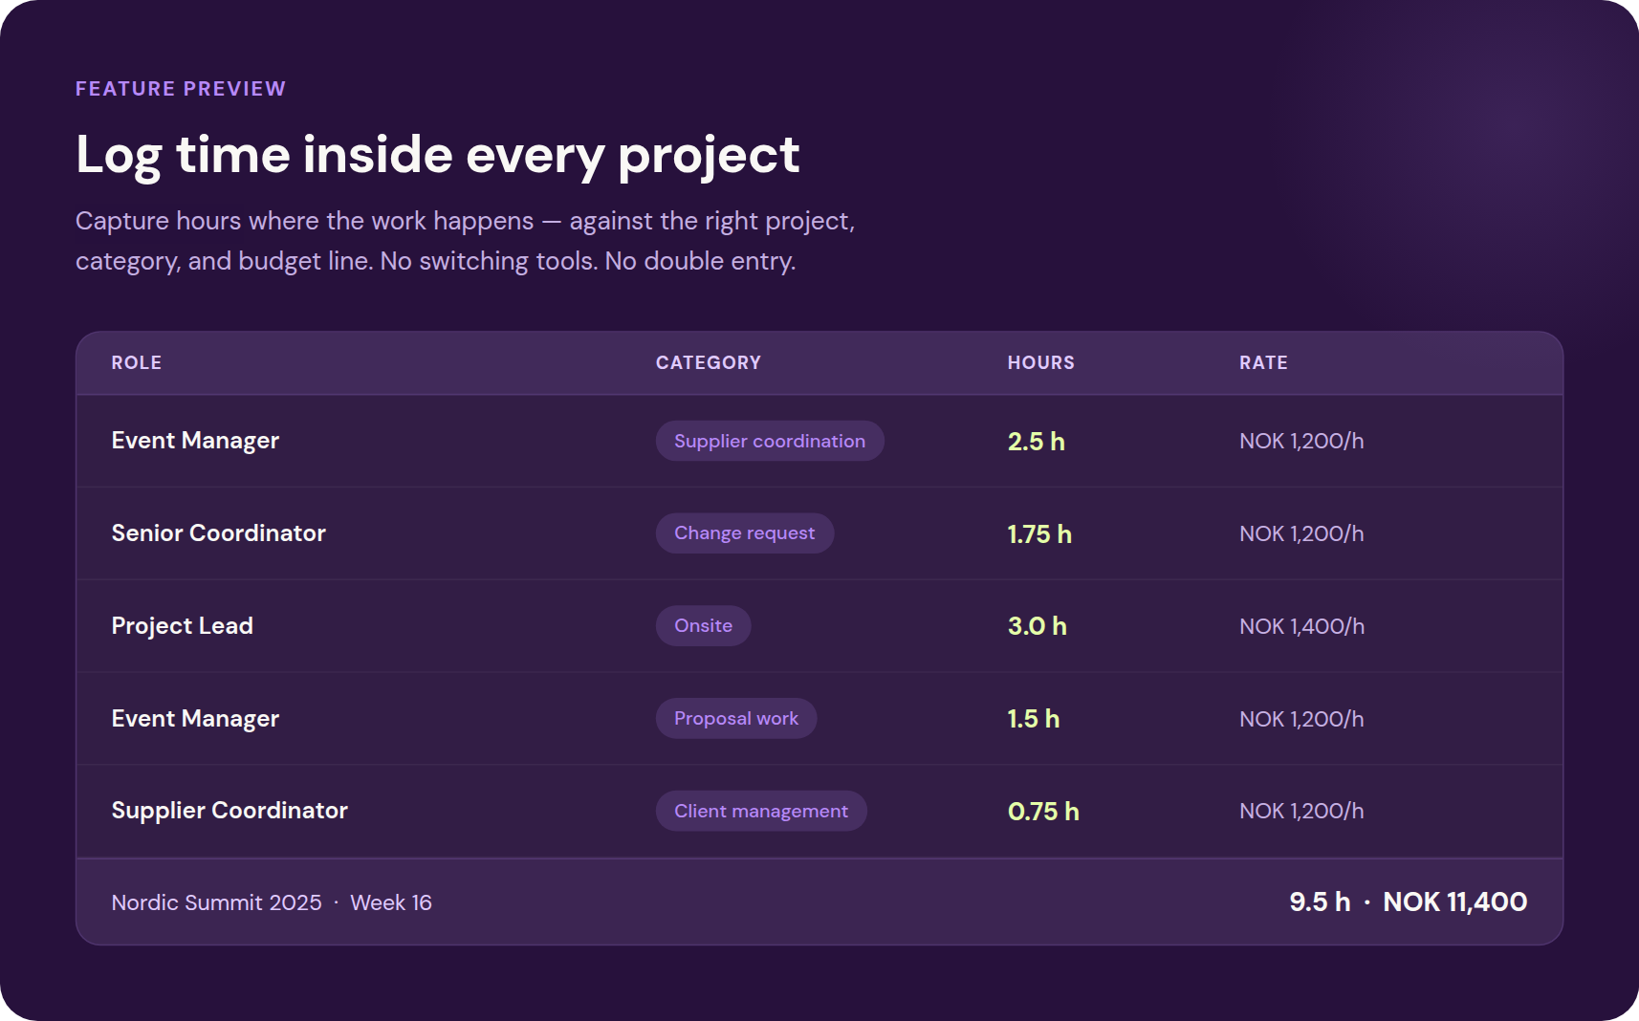Viewport: 1639px width, 1021px height.
Task: Sort by the CATEGORY column header
Action: 708,362
